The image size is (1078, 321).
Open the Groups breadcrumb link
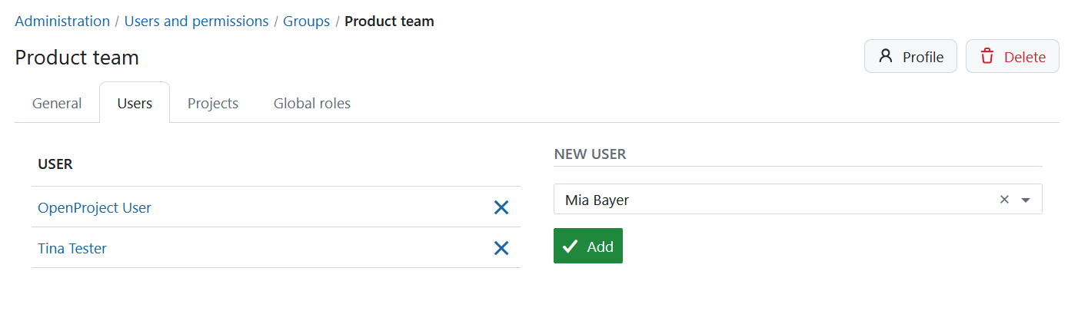click(x=306, y=22)
